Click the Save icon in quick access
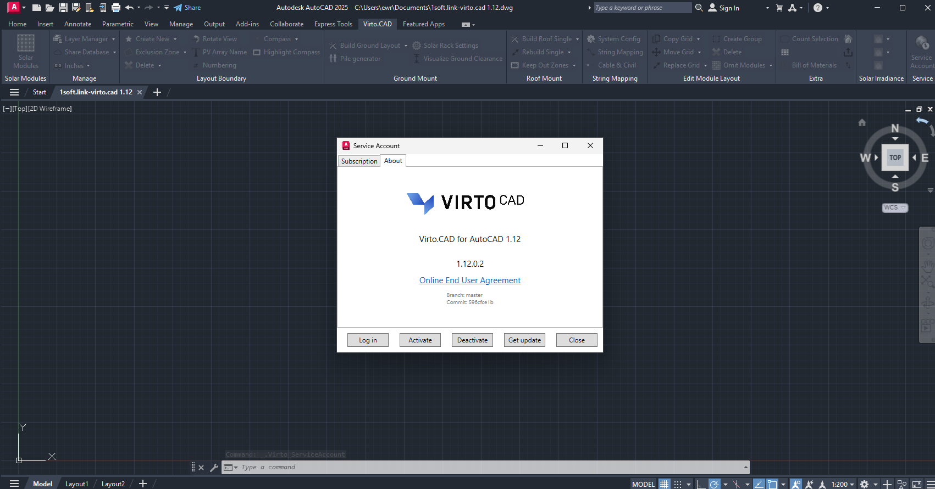This screenshot has height=489, width=935. coord(63,8)
